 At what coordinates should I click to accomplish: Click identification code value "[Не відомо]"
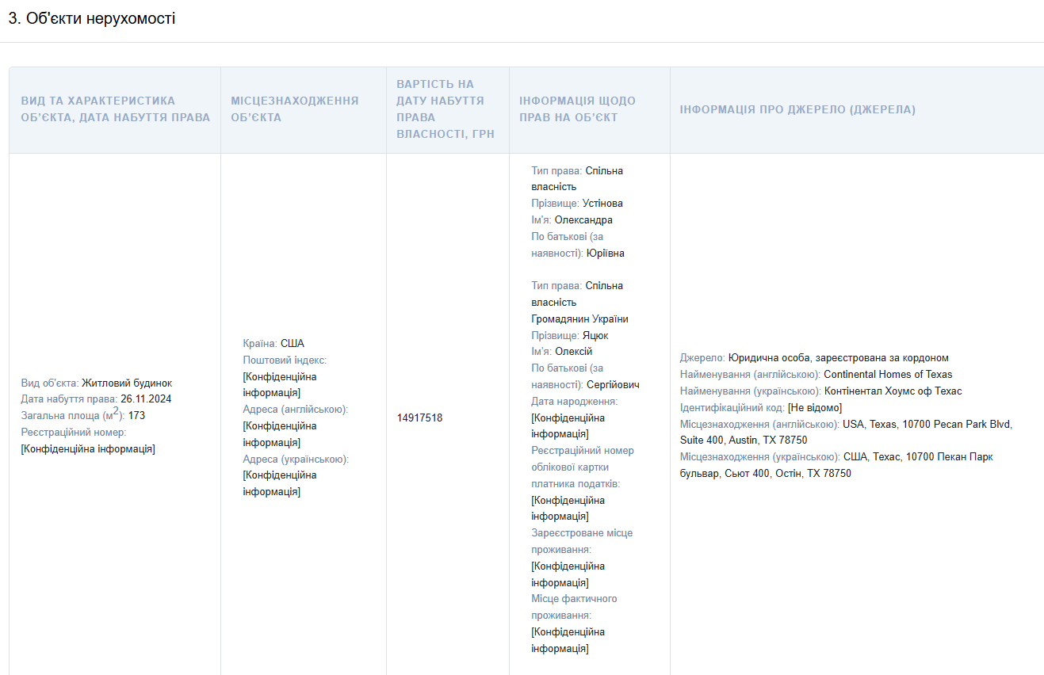click(x=815, y=407)
